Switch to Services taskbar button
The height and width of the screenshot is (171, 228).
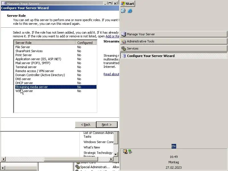click(174, 48)
